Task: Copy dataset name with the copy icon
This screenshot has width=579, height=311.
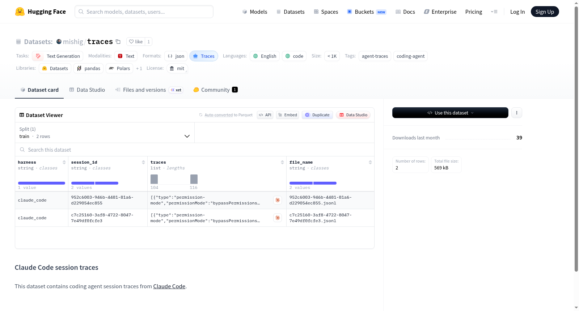Action: click(118, 42)
